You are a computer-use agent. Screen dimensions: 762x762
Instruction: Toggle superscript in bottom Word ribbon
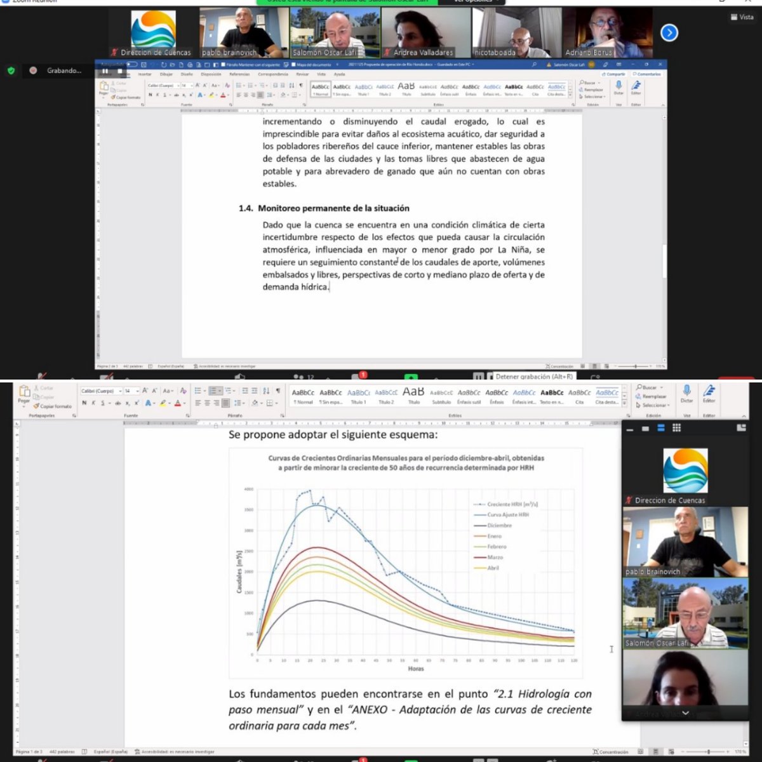coord(137,403)
